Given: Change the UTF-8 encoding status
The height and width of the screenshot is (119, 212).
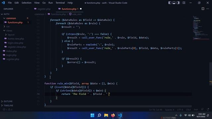Looking at the screenshot, I should pyautogui.click(x=180, y=110).
